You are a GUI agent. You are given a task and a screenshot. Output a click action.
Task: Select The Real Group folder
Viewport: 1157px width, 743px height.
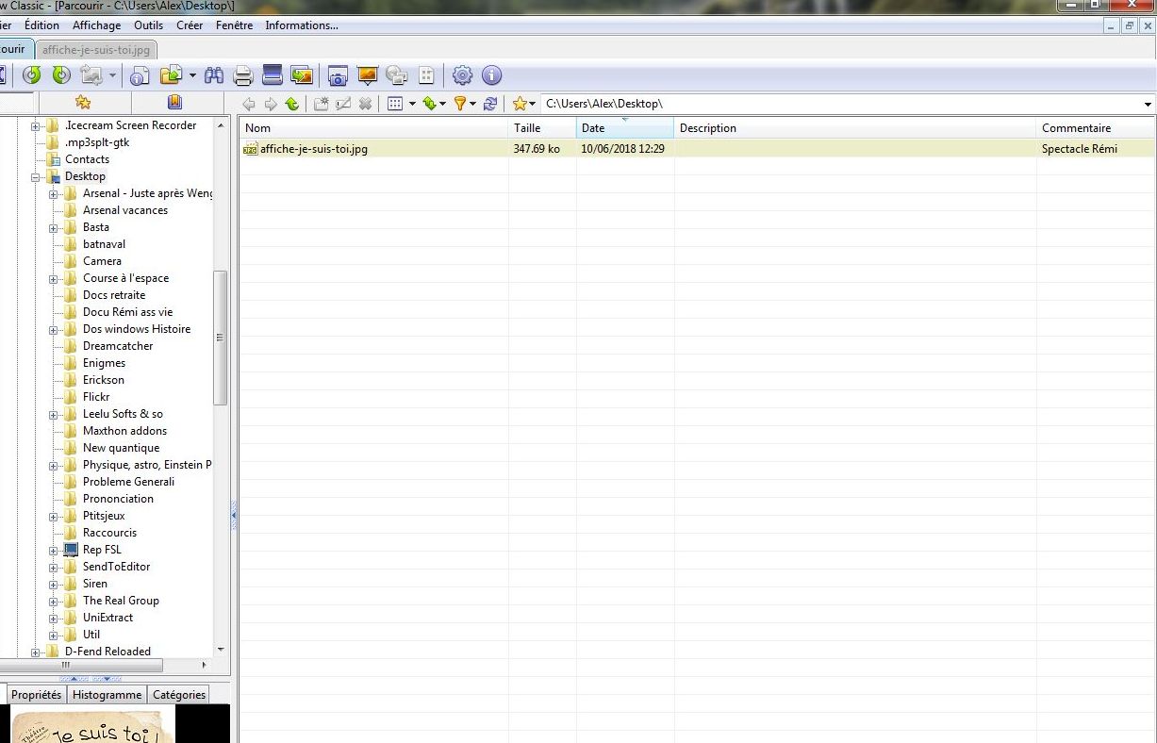[121, 601]
